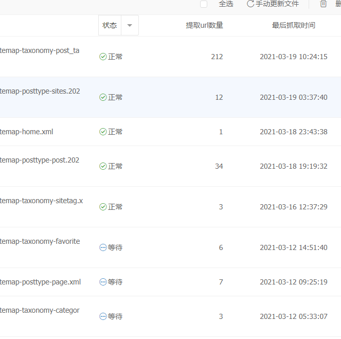Click green check icon for sitemap-posttype-post row
Screen dimensions: 341x339
pyautogui.click(x=103, y=166)
